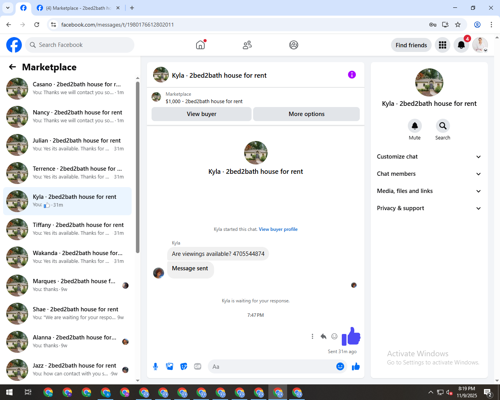View site information icon in address bar
Image resolution: width=500 pixels, height=400 pixels.
[54, 25]
